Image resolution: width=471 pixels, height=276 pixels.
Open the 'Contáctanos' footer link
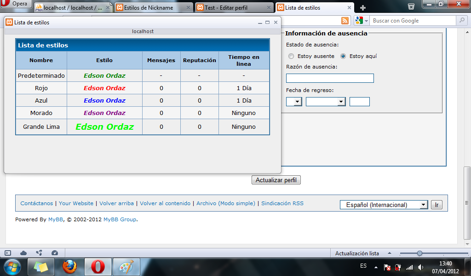point(37,203)
